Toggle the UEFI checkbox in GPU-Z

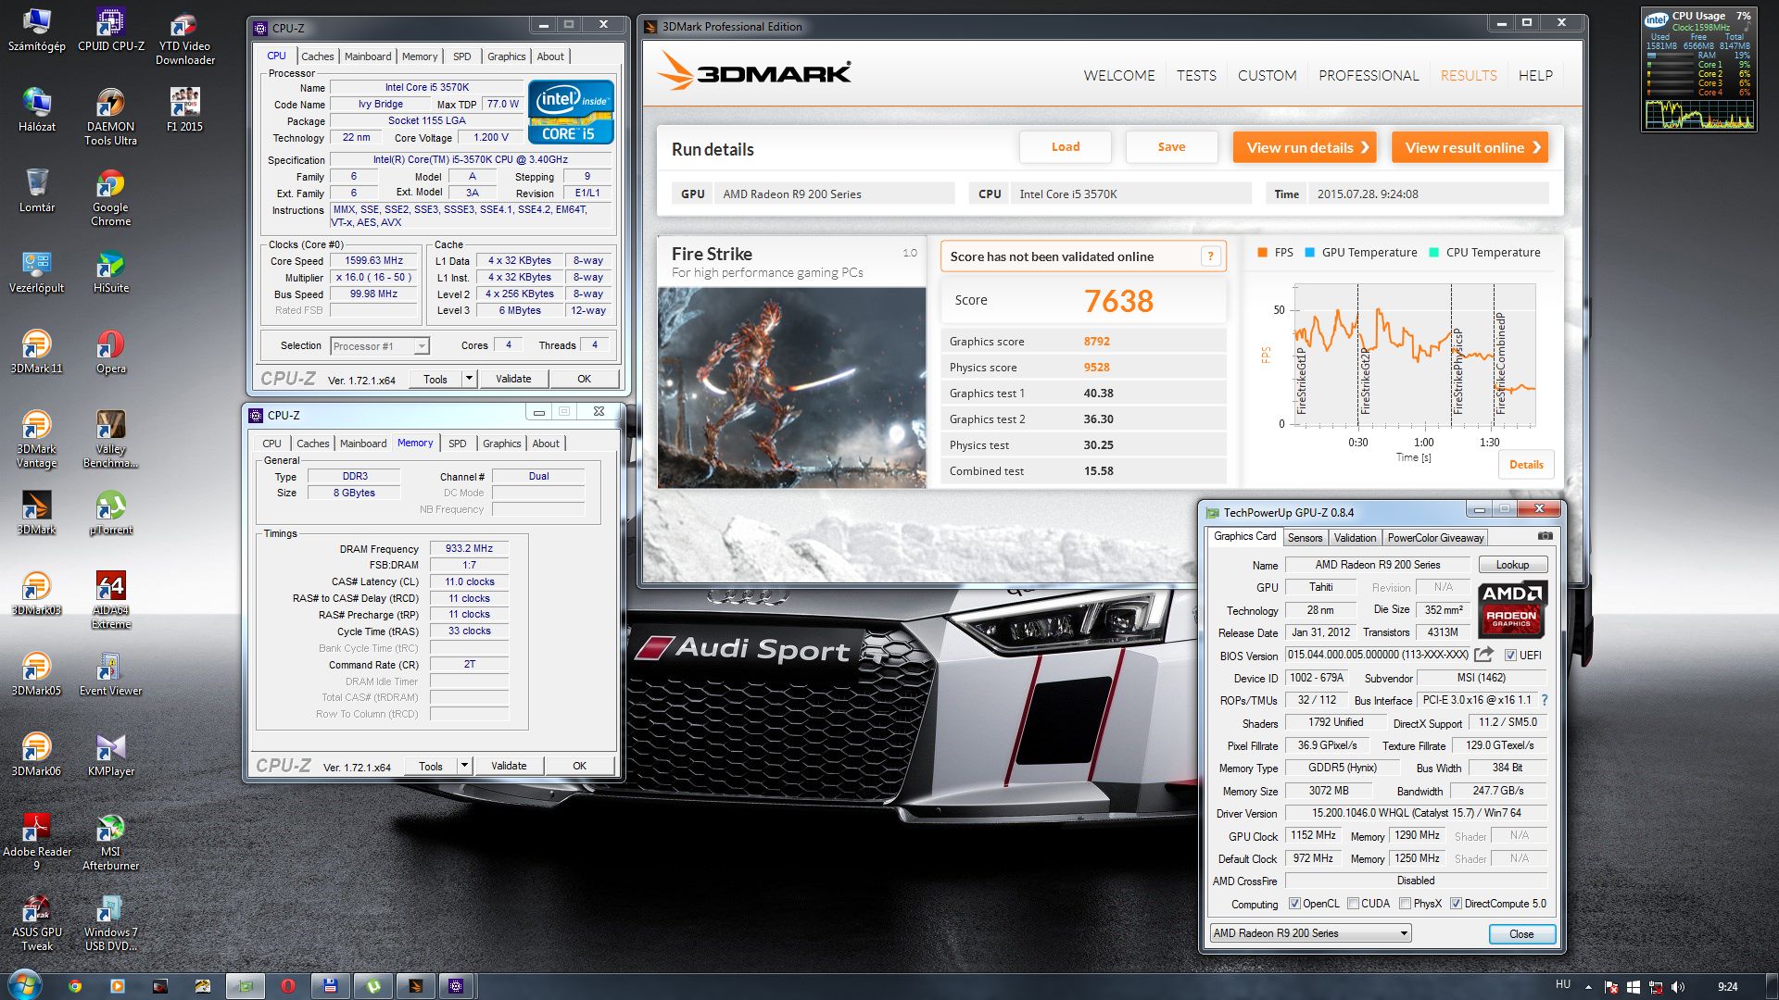pos(1510,656)
